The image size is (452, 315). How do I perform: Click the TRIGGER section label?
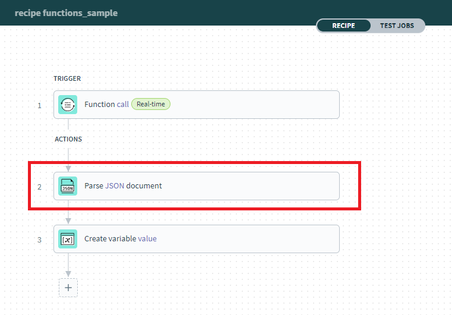pyautogui.click(x=67, y=78)
